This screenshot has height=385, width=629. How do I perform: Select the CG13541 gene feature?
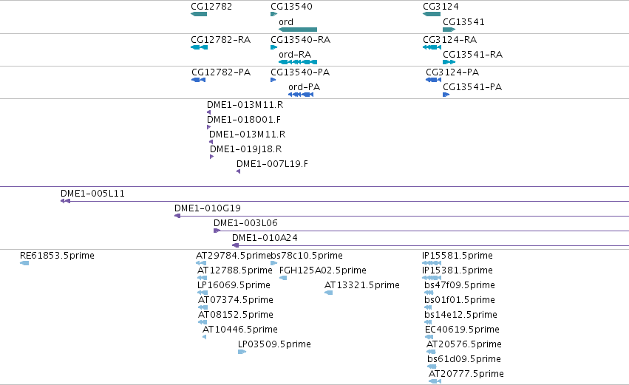pos(449,30)
